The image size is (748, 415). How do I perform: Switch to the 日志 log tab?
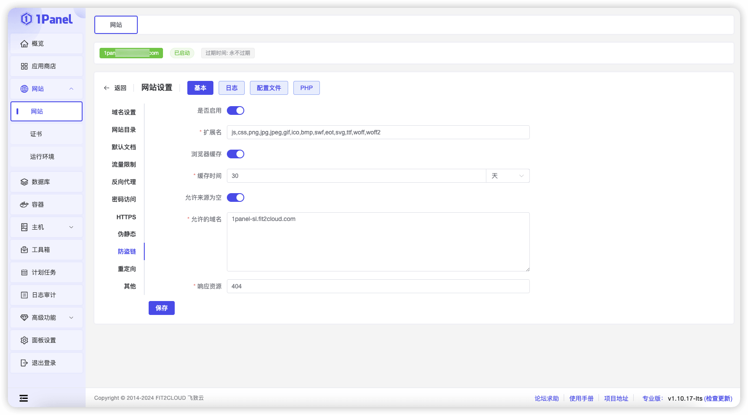pos(231,87)
